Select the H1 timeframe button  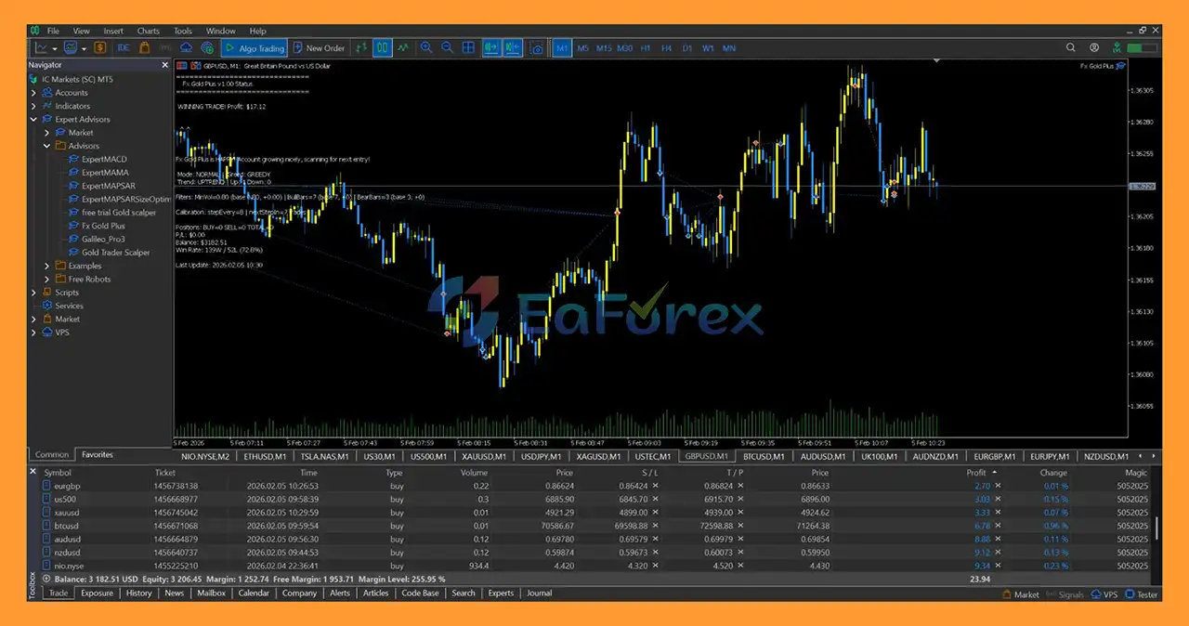[646, 47]
